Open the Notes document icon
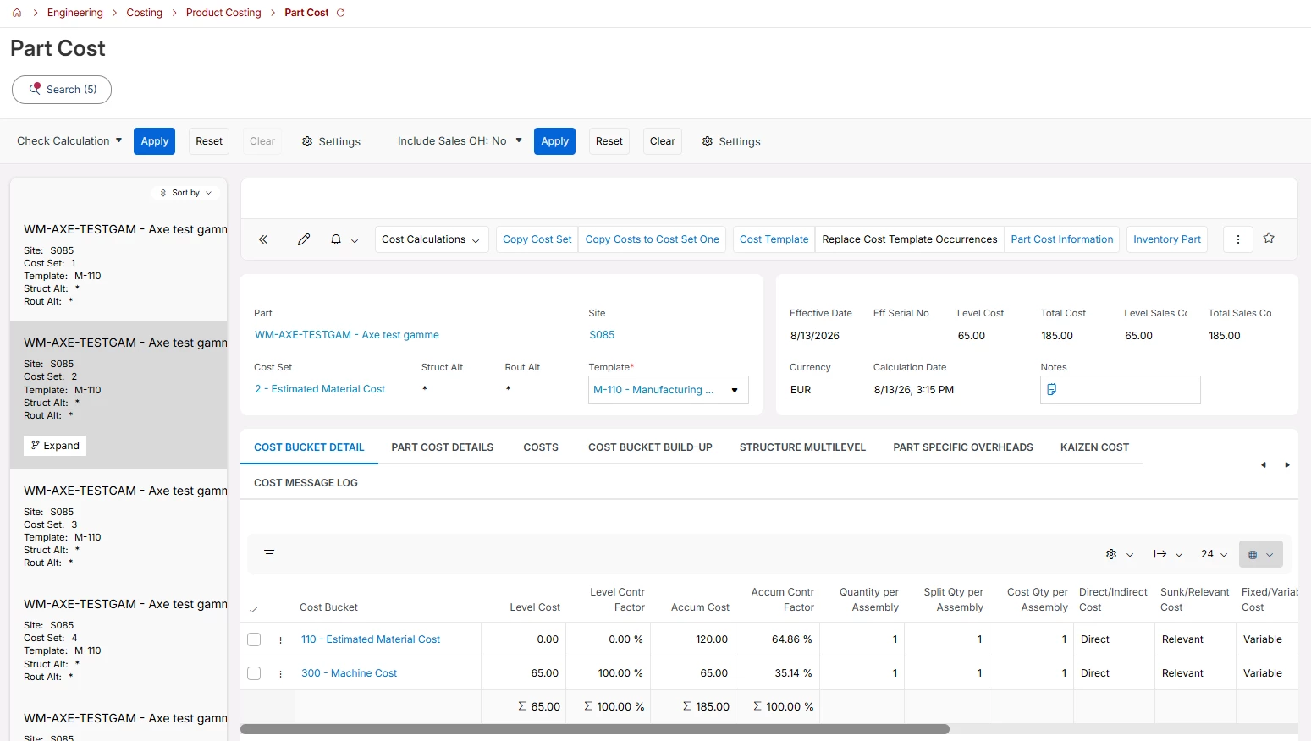This screenshot has width=1311, height=741. point(1052,390)
